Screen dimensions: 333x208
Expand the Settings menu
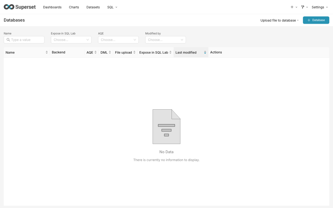[320, 7]
